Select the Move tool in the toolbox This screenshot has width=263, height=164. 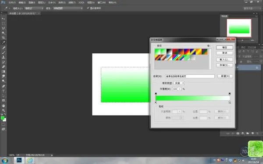(x=4, y=19)
